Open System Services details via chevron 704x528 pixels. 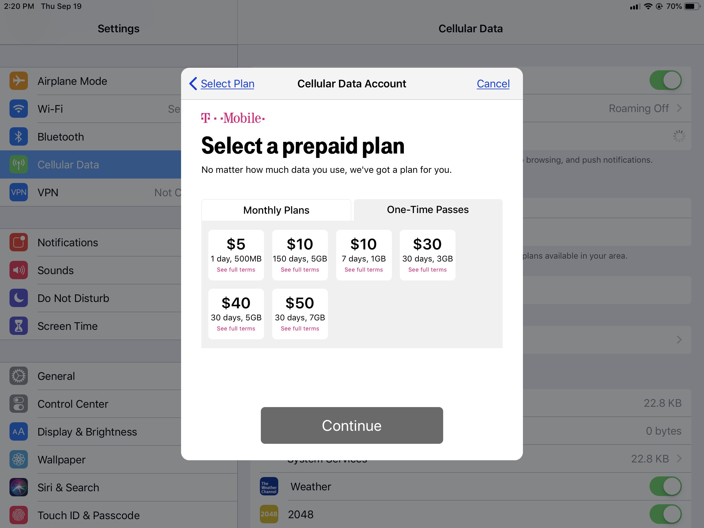[679, 458]
